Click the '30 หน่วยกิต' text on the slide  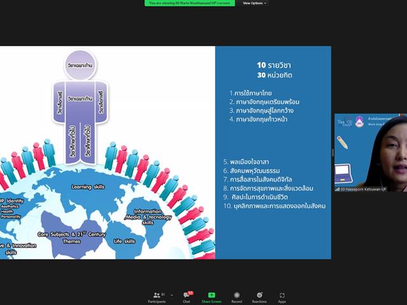point(275,75)
